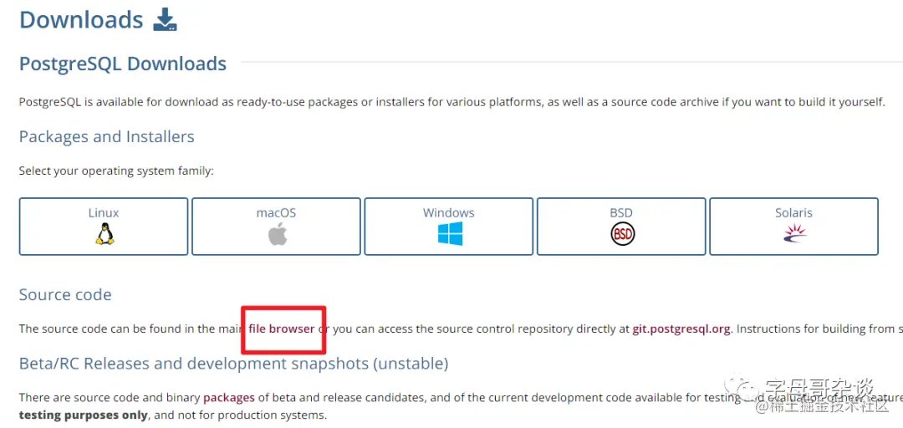The width and height of the screenshot is (903, 428).
Task: Click 'Select your operating system family:' text
Action: [x=116, y=171]
